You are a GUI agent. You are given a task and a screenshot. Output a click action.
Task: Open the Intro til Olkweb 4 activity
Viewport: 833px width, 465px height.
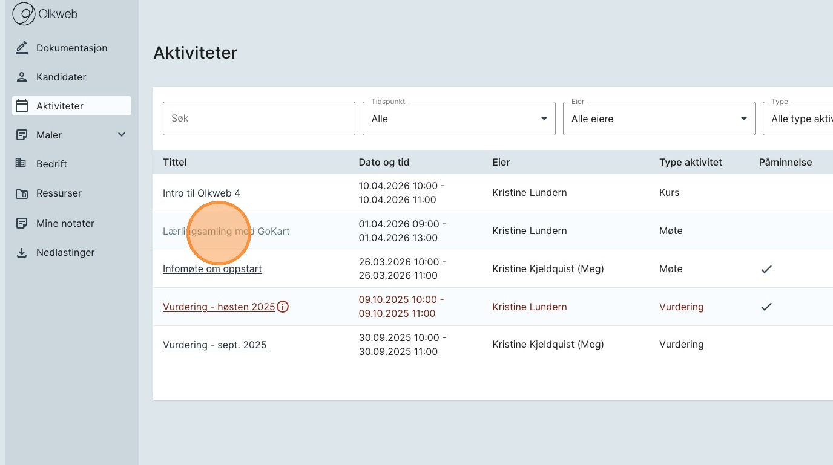point(202,193)
